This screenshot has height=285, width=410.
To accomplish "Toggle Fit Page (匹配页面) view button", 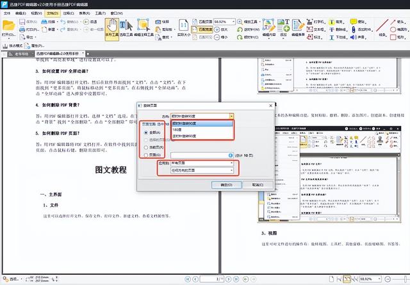I will (202, 22).
